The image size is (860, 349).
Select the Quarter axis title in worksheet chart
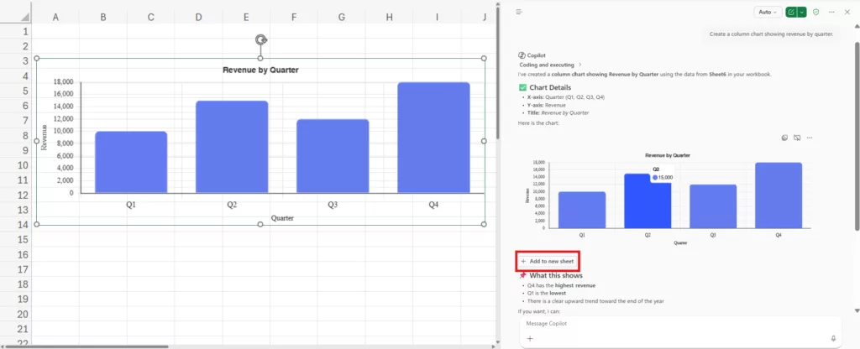tap(282, 218)
